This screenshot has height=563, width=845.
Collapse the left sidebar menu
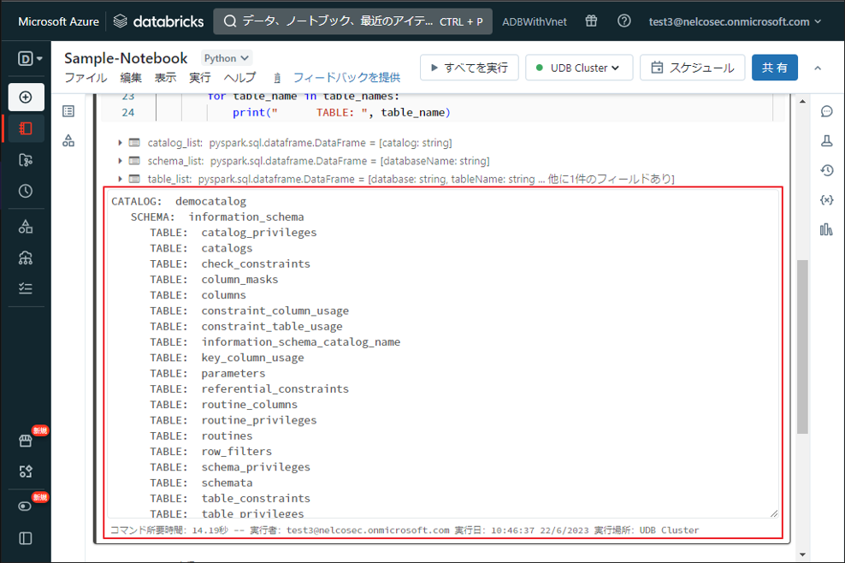click(26, 538)
